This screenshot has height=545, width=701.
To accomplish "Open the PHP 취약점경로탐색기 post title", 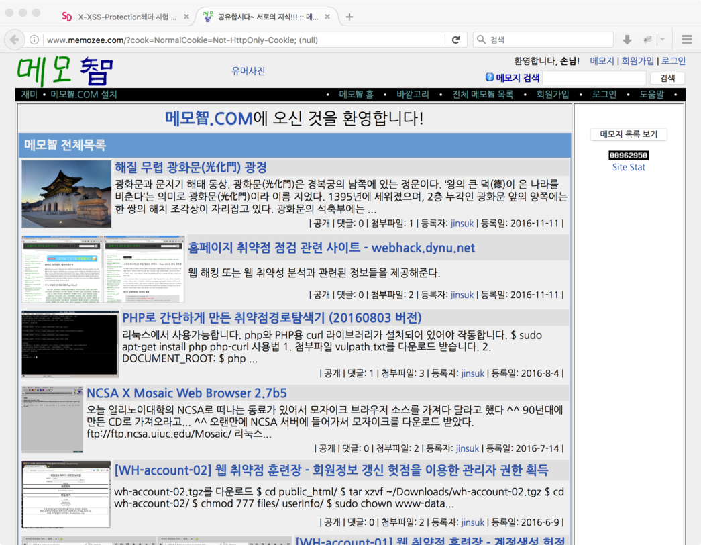I will [x=272, y=317].
